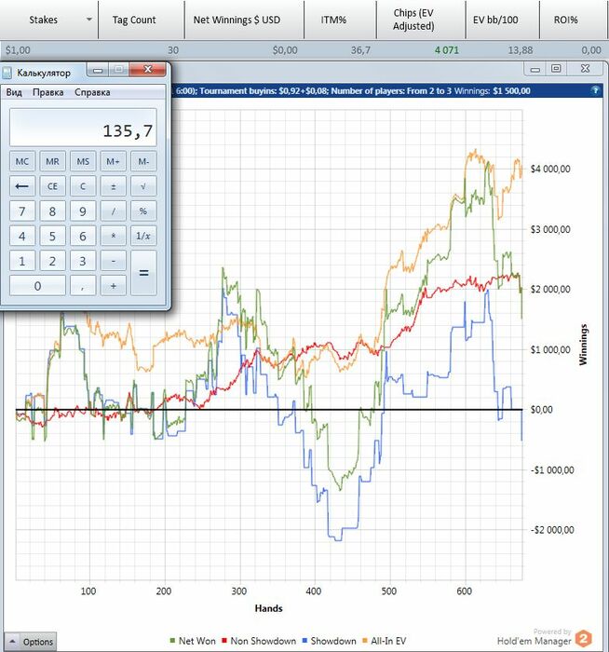This screenshot has width=609, height=652.
Task: Click the C clear key
Action: pos(83,186)
